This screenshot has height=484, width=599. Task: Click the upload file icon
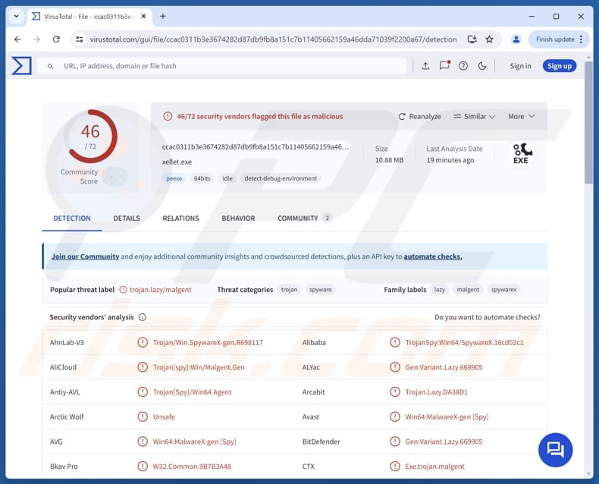tap(425, 66)
